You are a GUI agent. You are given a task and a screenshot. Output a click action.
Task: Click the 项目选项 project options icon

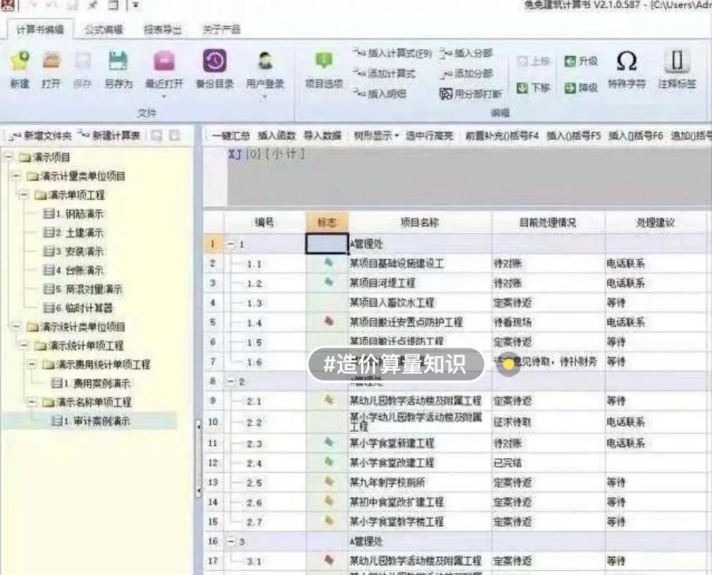[x=324, y=61]
